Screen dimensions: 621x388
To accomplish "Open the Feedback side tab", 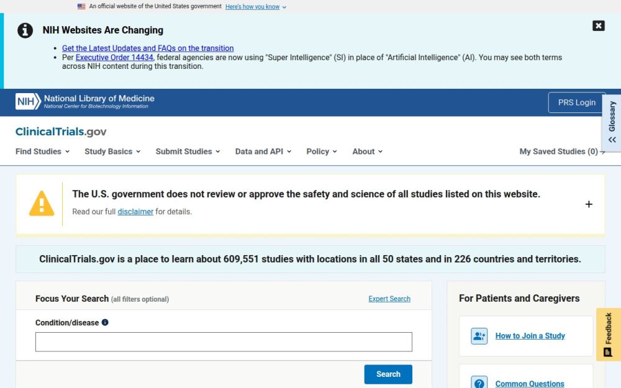I will point(608,335).
